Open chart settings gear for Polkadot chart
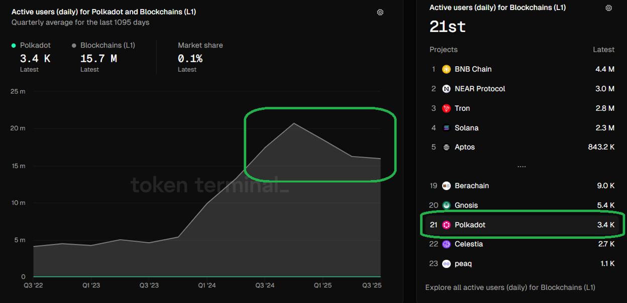This screenshot has height=303, width=627. pyautogui.click(x=380, y=12)
